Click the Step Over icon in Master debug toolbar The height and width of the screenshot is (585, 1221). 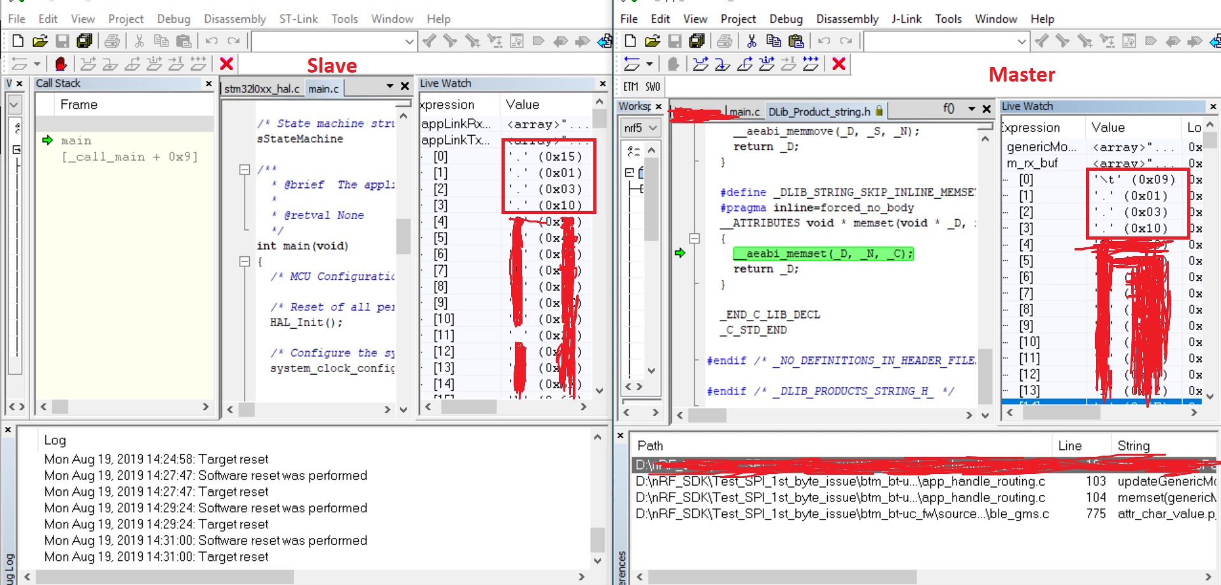point(700,64)
